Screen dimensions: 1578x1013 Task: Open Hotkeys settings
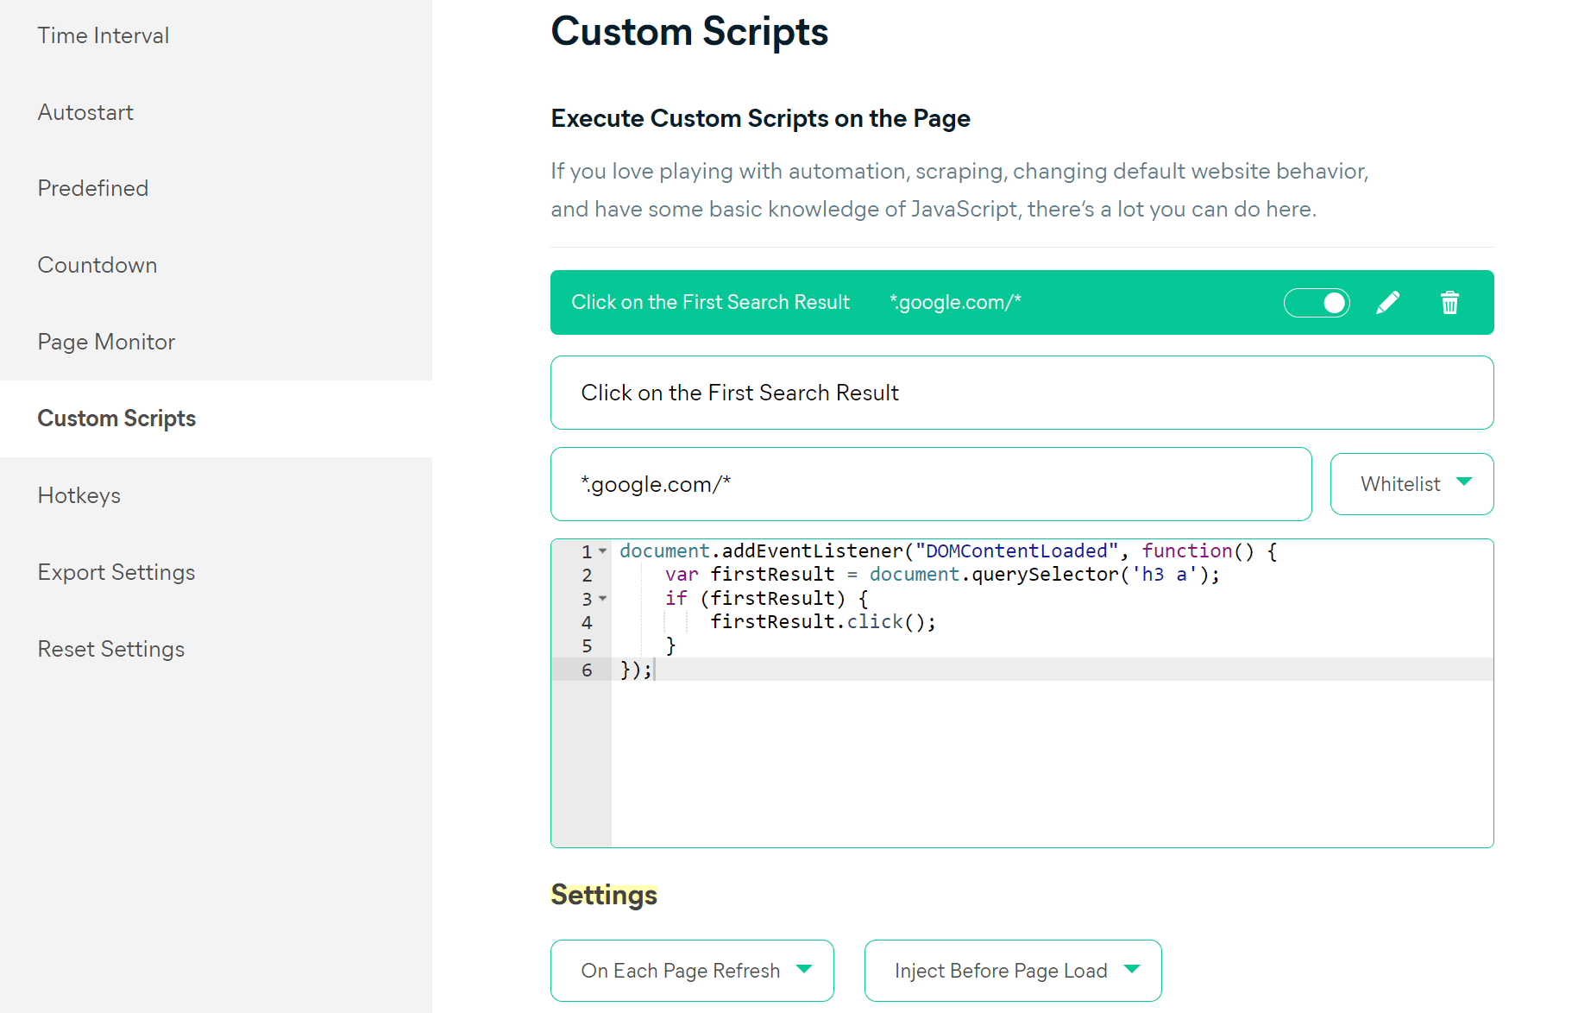click(79, 495)
